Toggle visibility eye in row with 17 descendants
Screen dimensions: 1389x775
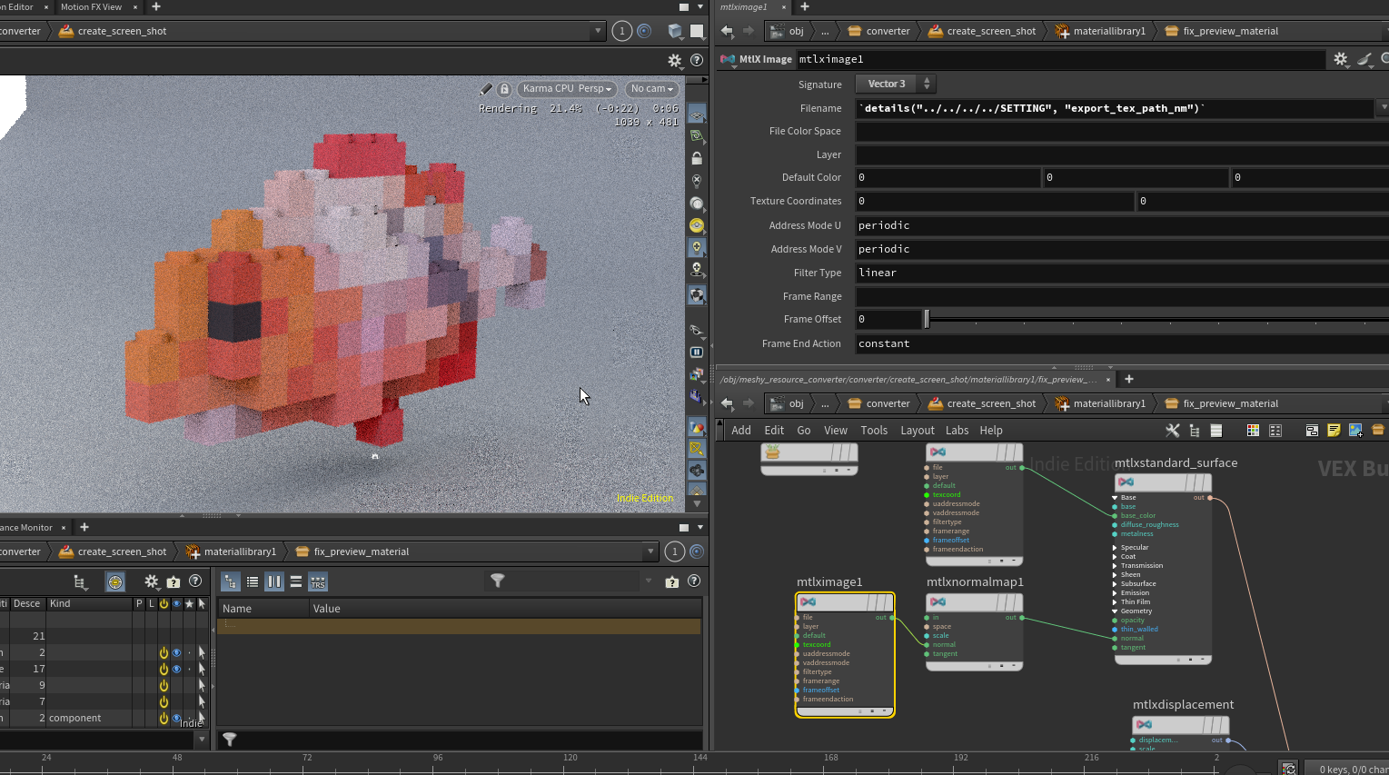pos(176,669)
